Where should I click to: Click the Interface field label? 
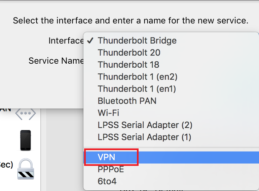coord(66,41)
